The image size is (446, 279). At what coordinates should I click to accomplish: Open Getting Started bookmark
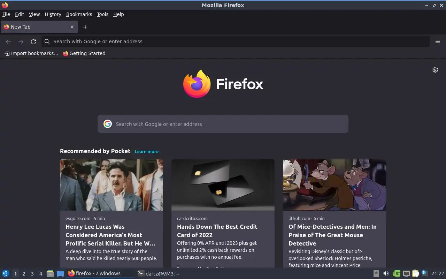tap(84, 53)
